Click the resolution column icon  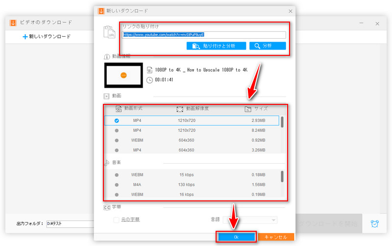(x=180, y=109)
